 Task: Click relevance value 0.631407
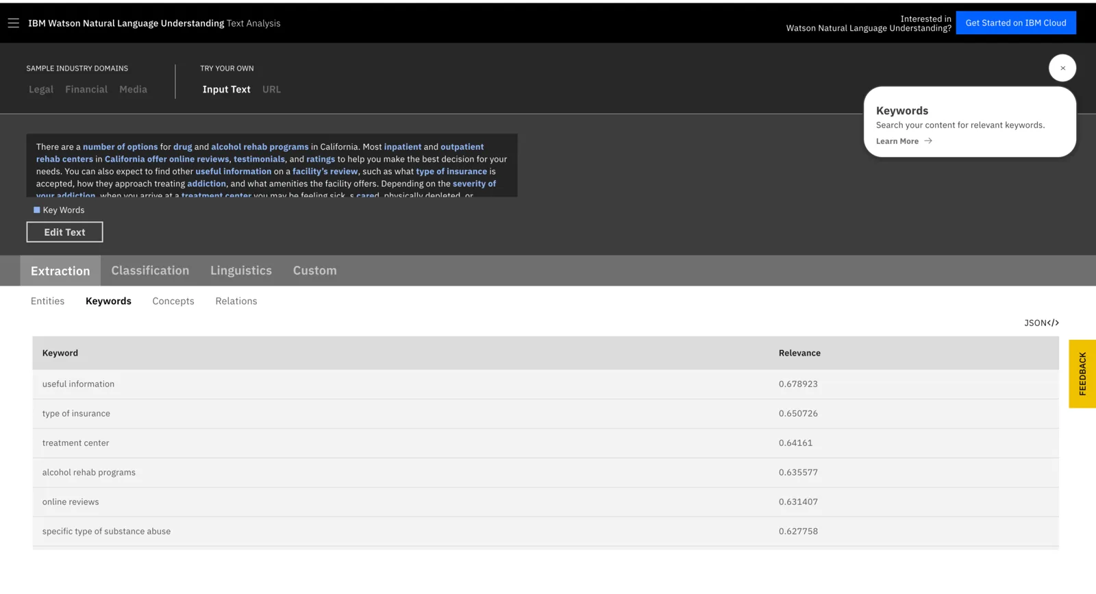click(798, 502)
